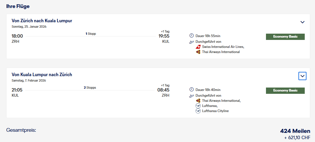Click the clock icon beside Dauer 18h 55min
The height and width of the screenshot is (142, 315).
(192, 36)
